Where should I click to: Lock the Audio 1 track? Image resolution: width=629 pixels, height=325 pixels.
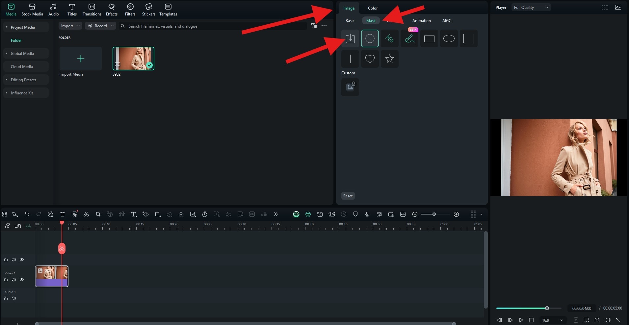(6, 298)
